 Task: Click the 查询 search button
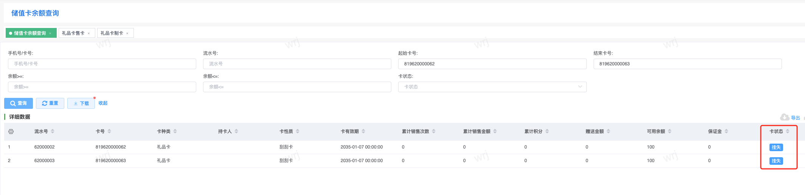19,103
